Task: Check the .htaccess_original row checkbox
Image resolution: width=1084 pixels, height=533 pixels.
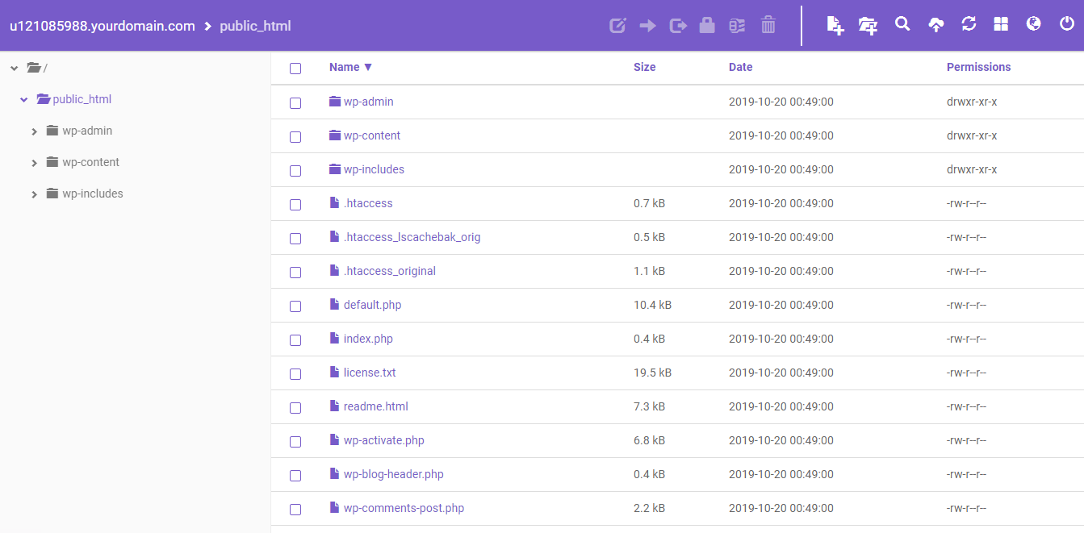Action: pyautogui.click(x=295, y=273)
